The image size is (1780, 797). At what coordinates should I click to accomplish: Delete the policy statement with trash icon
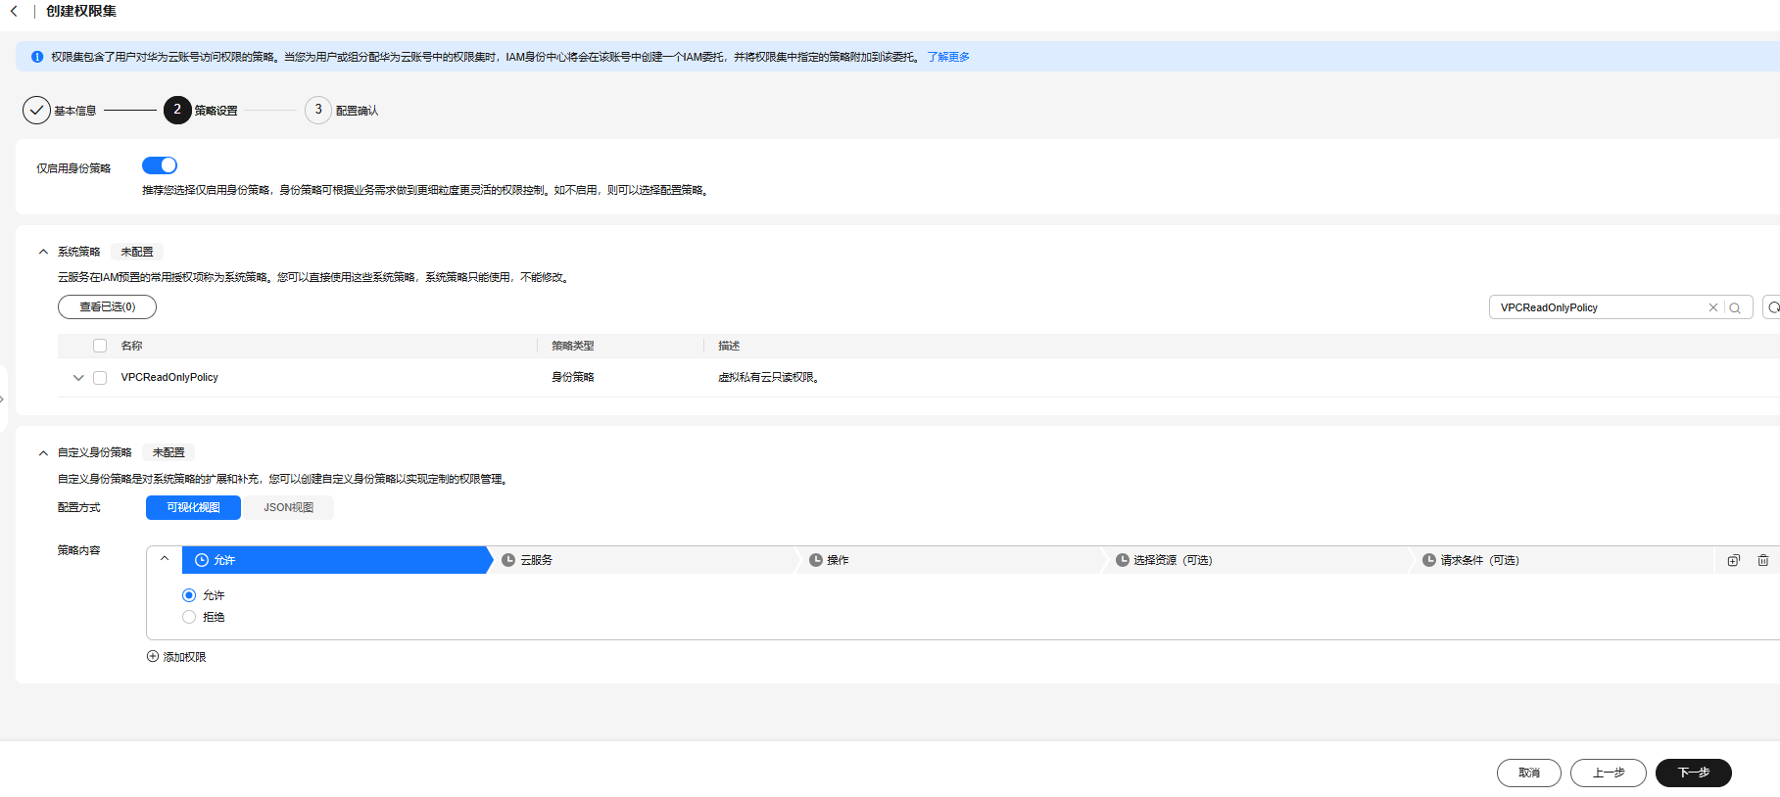[x=1763, y=560]
